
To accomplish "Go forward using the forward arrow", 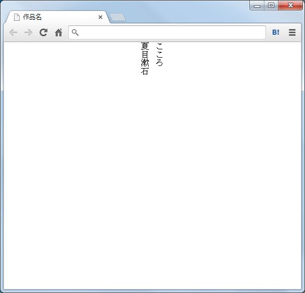I will [29, 32].
